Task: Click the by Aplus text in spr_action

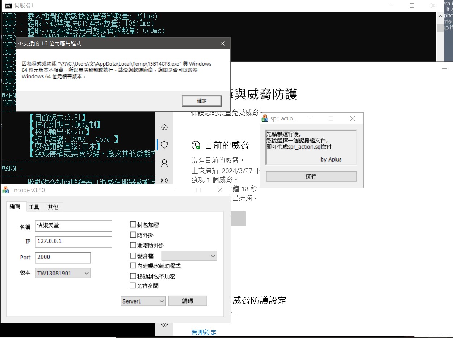Action: point(331,159)
